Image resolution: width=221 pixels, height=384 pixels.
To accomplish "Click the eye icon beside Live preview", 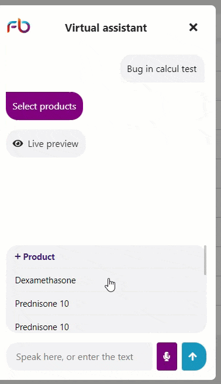I will pos(18,143).
